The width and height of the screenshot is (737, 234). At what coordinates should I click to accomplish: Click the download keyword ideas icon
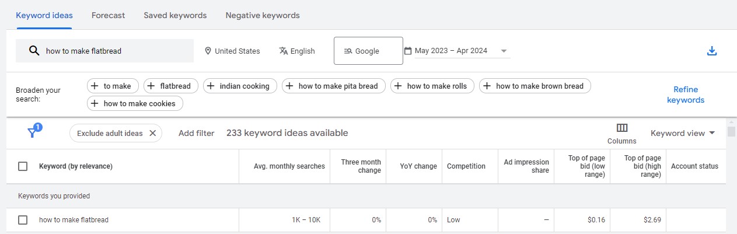[x=711, y=51]
